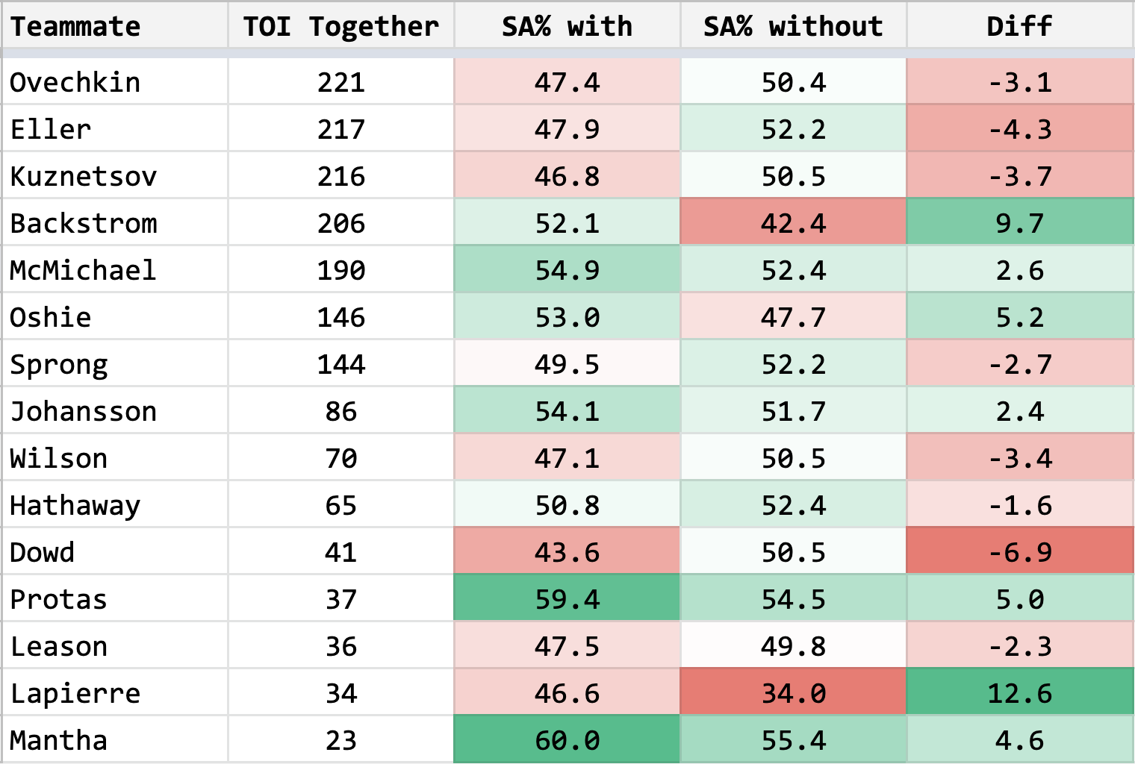Select the SA% without column header
This screenshot has width=1135, height=764.
coord(793,26)
